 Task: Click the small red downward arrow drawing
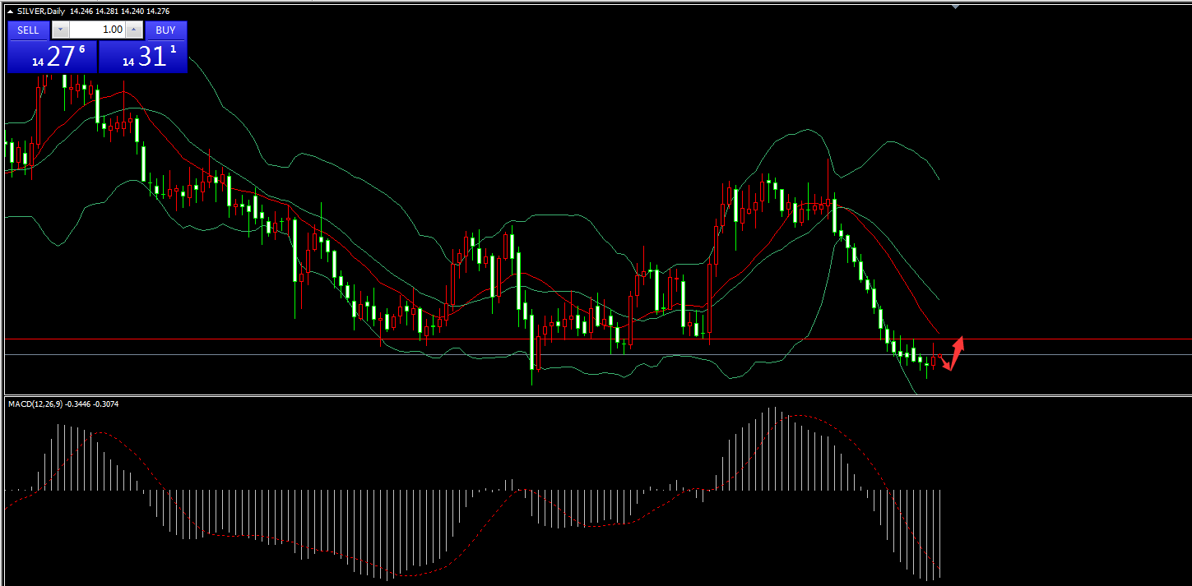tap(944, 362)
